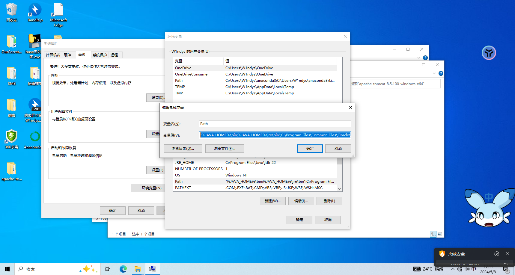The image size is (515, 275).
Task: Click the 变量值 input field
Action: (275, 135)
